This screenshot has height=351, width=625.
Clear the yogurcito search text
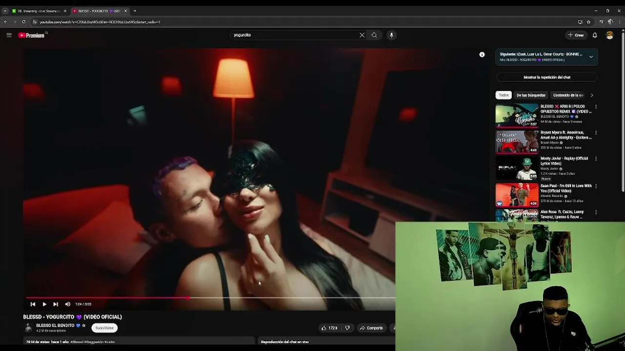pyautogui.click(x=362, y=35)
